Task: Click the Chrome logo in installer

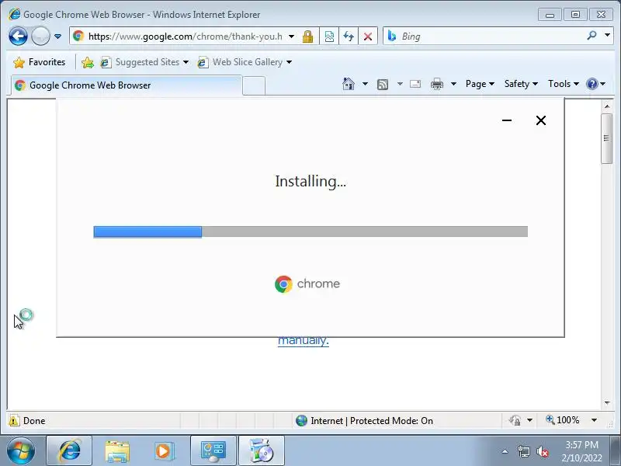Action: click(x=283, y=284)
